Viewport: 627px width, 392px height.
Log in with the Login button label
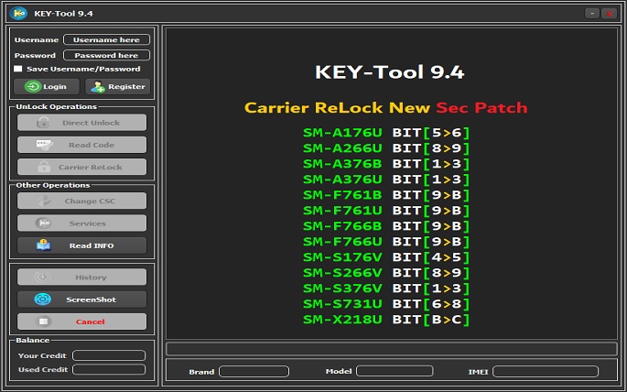point(55,87)
